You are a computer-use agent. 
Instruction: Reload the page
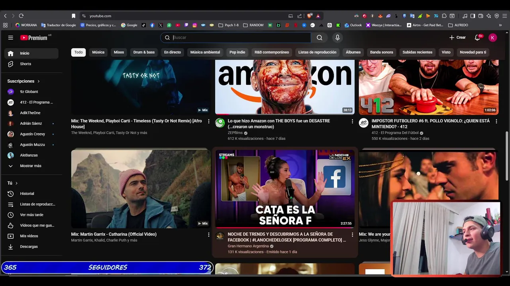tap(21, 16)
